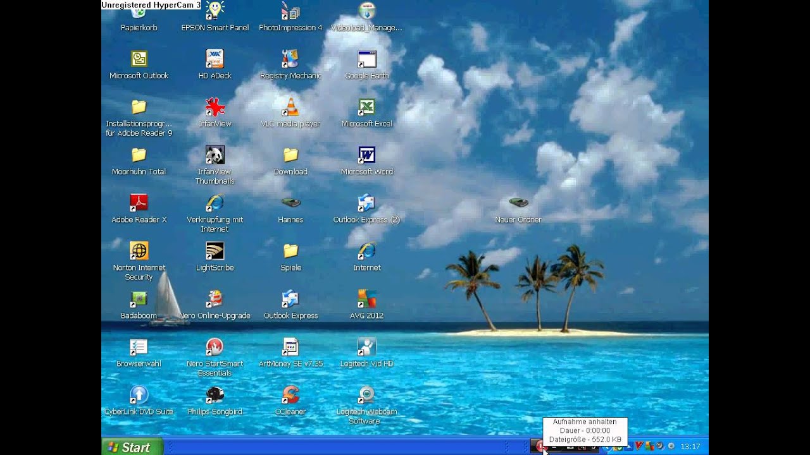
Task: Select the EPSON Smart Panel shortcut
Action: (x=215, y=11)
